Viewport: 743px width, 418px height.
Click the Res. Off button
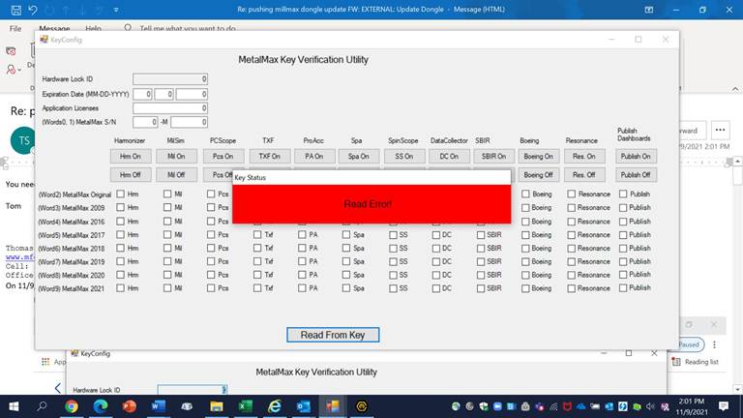coord(583,175)
